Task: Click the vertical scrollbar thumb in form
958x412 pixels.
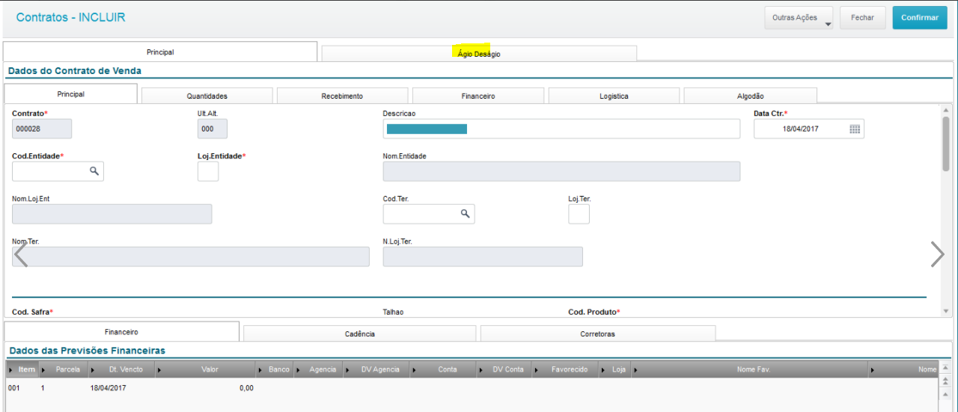Action: [x=946, y=144]
